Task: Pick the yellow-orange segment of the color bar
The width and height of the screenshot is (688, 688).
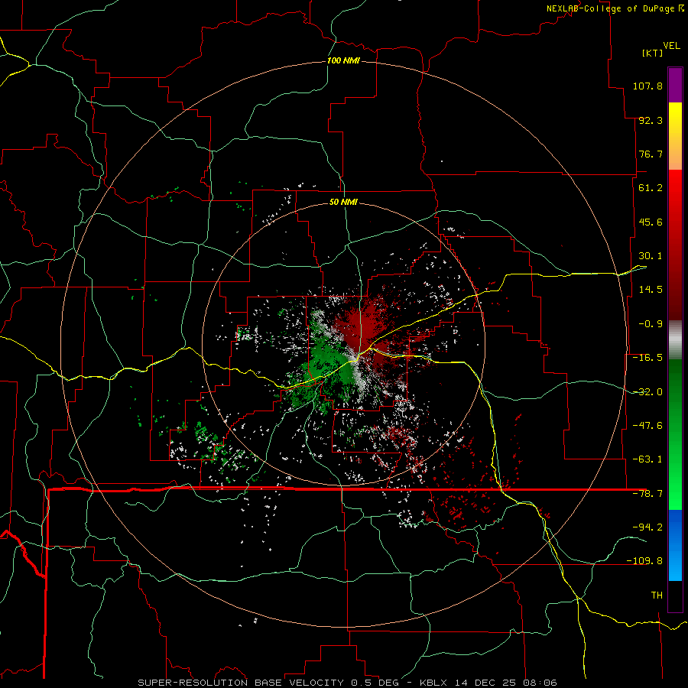Action: coord(675,136)
